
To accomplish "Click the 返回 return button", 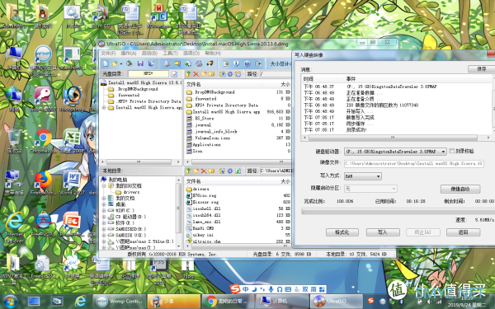I will pyautogui.click(x=464, y=232).
